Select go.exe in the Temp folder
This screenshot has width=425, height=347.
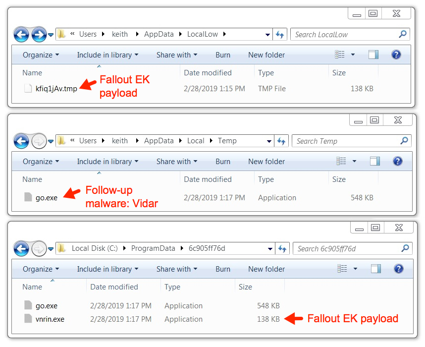(x=47, y=198)
